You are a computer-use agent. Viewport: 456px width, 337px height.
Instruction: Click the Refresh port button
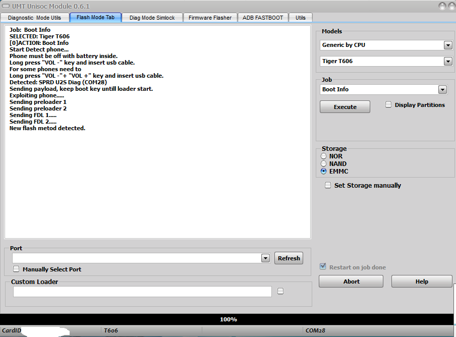click(x=289, y=258)
